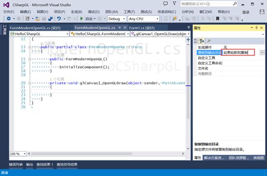Image resolution: width=267 pixels, height=176 pixels.
Task: Select the 团队资源管... bottom tab
Action: 239,158
